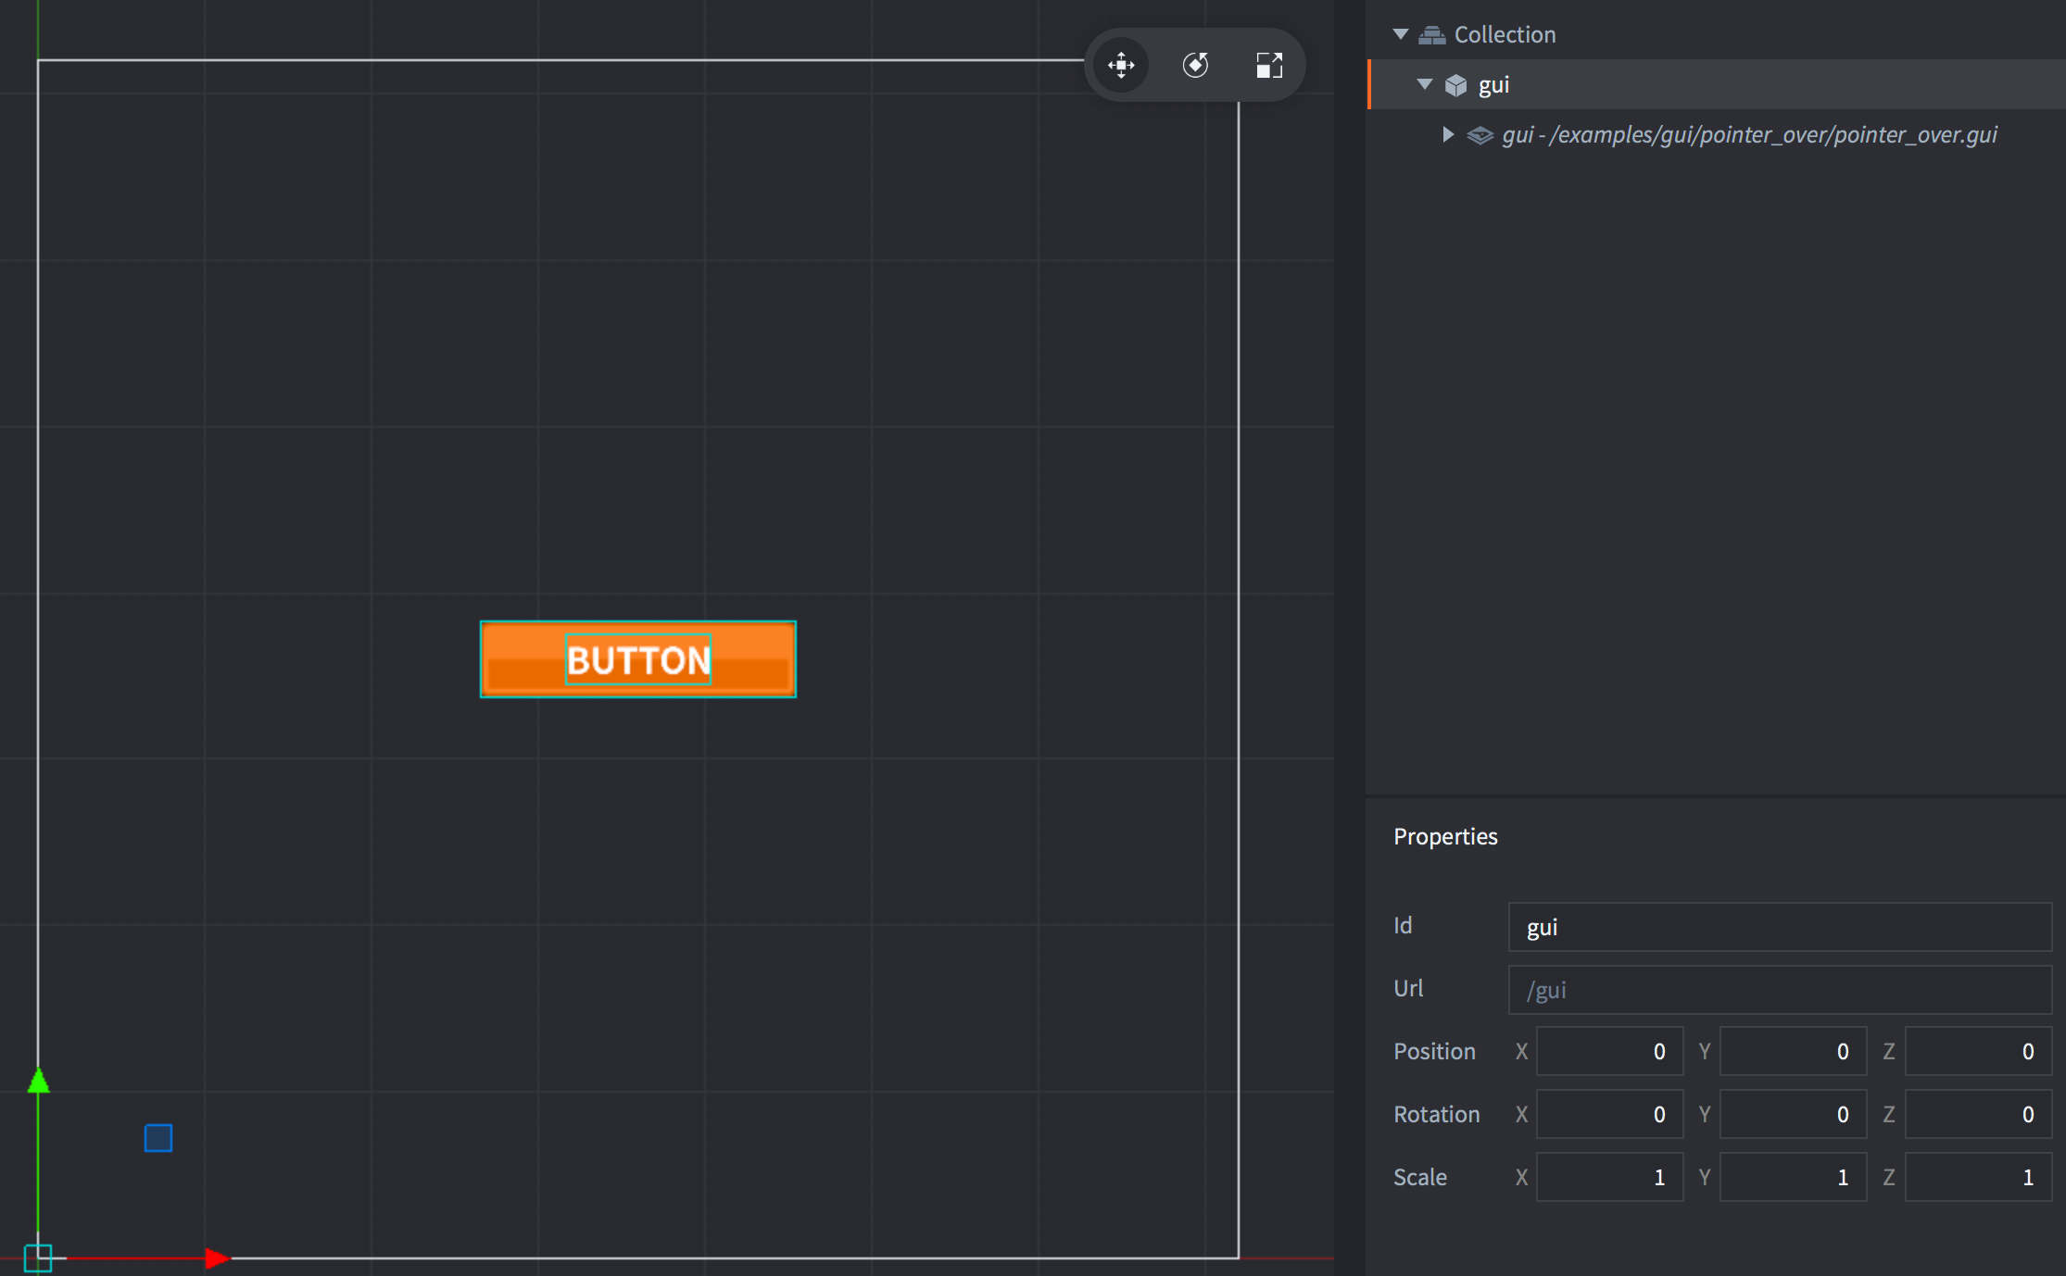
Task: Click the Id input field
Action: click(x=1779, y=927)
